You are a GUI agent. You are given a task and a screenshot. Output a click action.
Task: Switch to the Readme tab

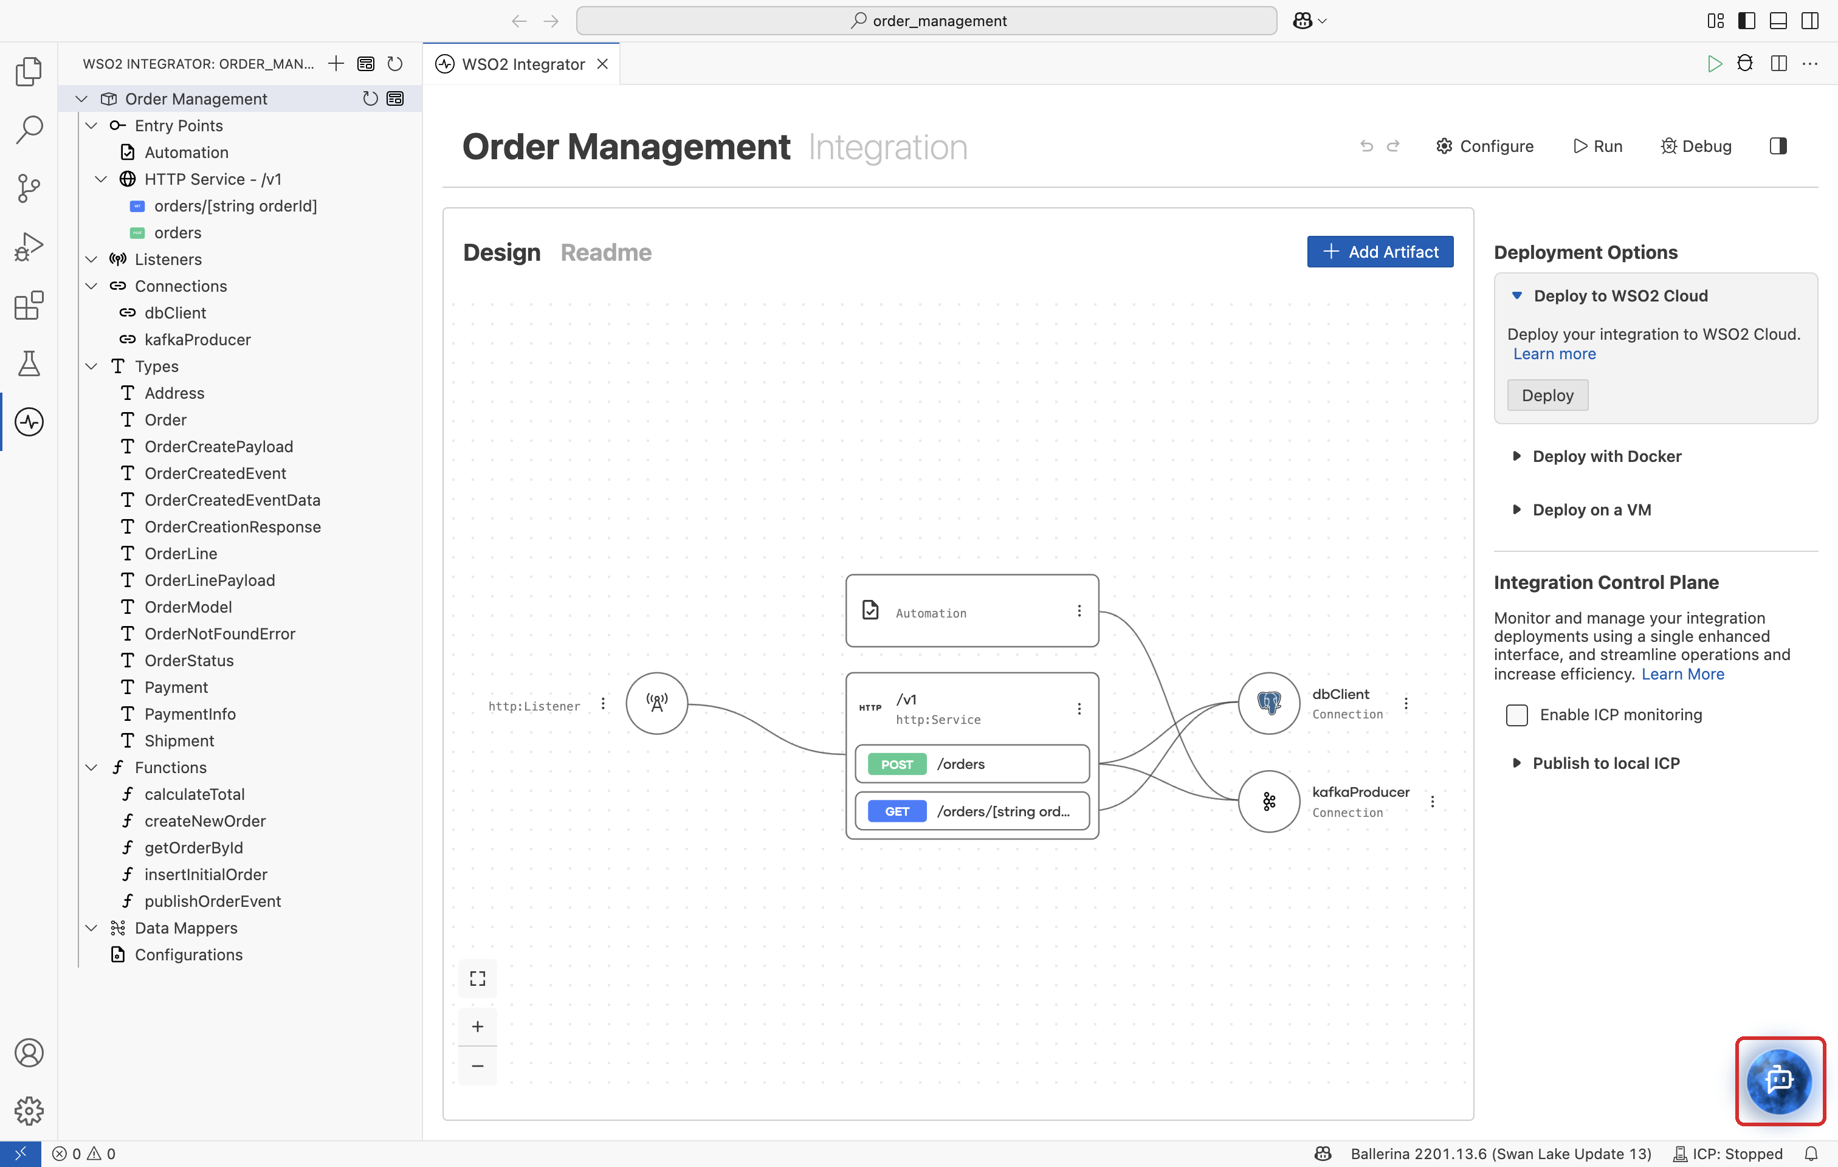(605, 252)
